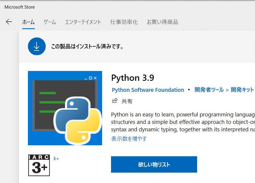
Task: Click the 共有 share label
Action: pos(127,101)
